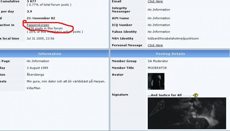230x131 pixels.
Task: Select the 'ICQ Number' label
Action: tap(122, 25)
